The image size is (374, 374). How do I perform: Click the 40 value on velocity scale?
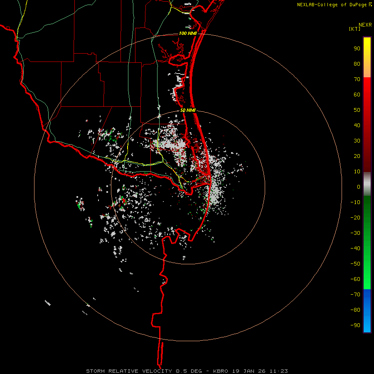pos(357,125)
